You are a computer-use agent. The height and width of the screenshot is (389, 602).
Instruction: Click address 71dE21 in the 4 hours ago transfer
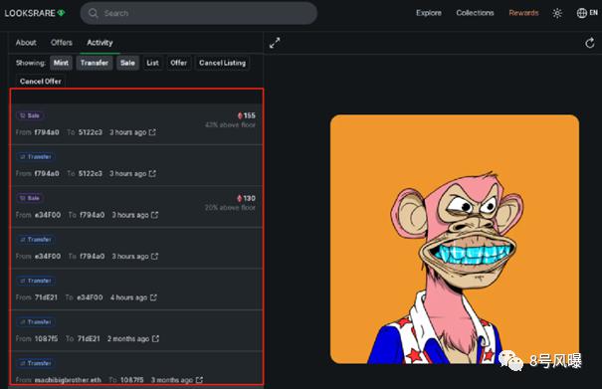pos(46,297)
